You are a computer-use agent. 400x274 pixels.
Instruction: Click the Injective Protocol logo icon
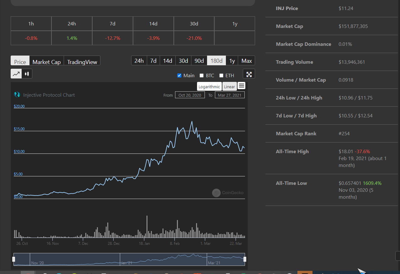17,95
